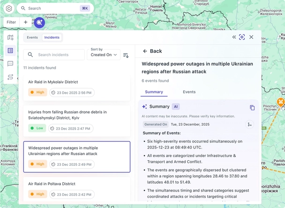The width and height of the screenshot is (285, 208).
Task: Click the branch icon beside Generated On
Action: (x=249, y=125)
